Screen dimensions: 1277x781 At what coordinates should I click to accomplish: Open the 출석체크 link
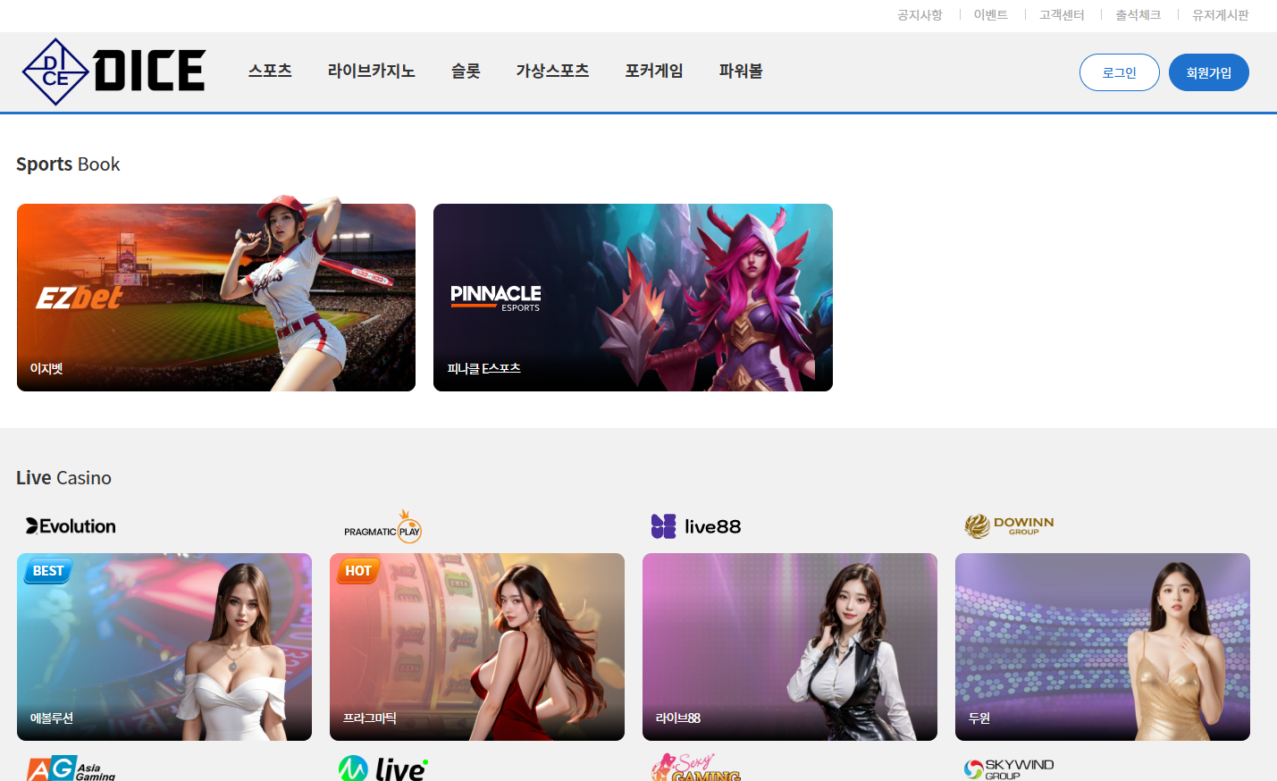[x=1138, y=15]
